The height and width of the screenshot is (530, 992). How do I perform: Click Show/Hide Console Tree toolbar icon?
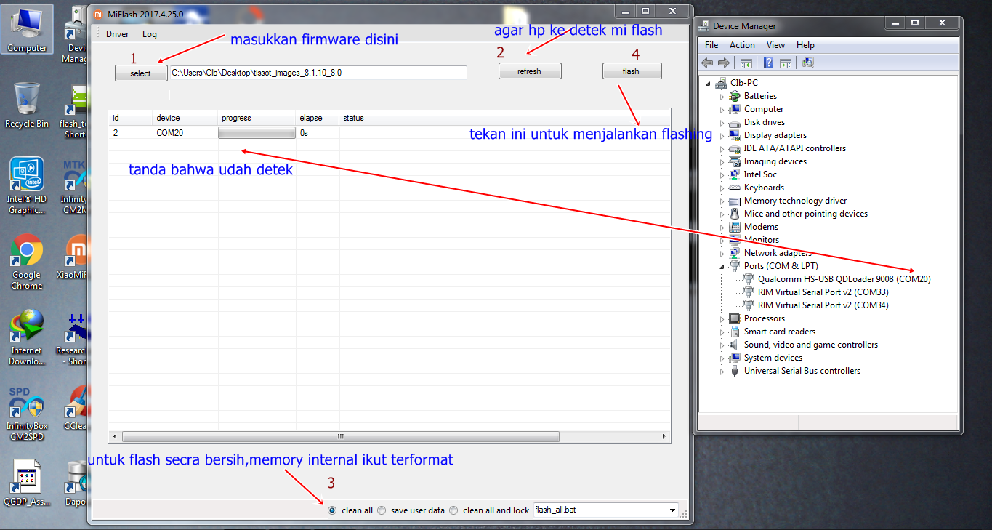[x=746, y=63]
